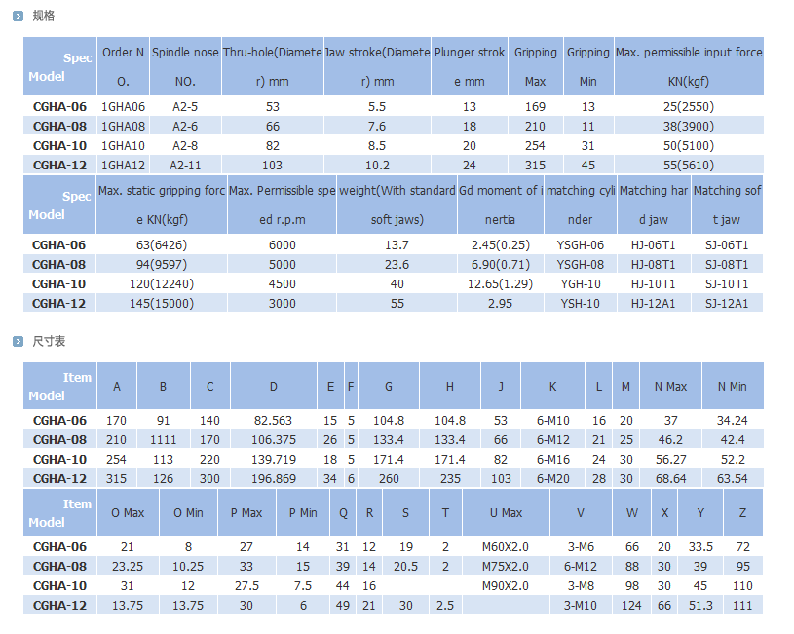Select order number cell 1GHA08
Screen dimensions: 794x634
[x=123, y=126]
